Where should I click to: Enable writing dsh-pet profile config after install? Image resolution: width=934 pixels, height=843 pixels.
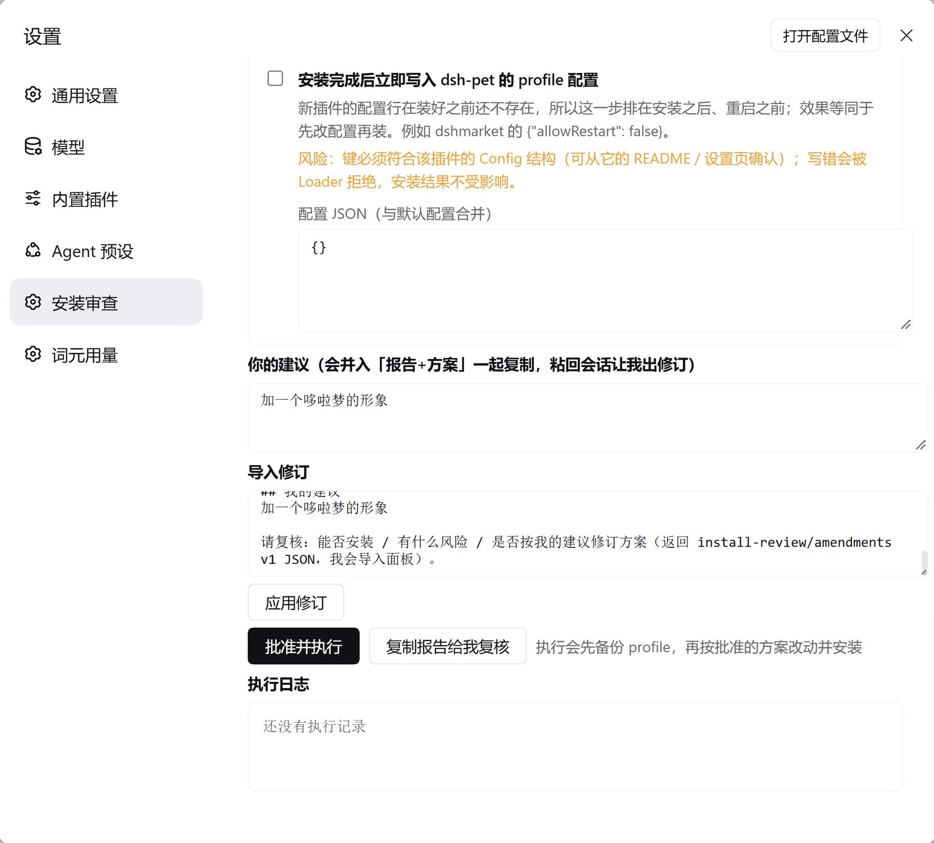pyautogui.click(x=275, y=79)
